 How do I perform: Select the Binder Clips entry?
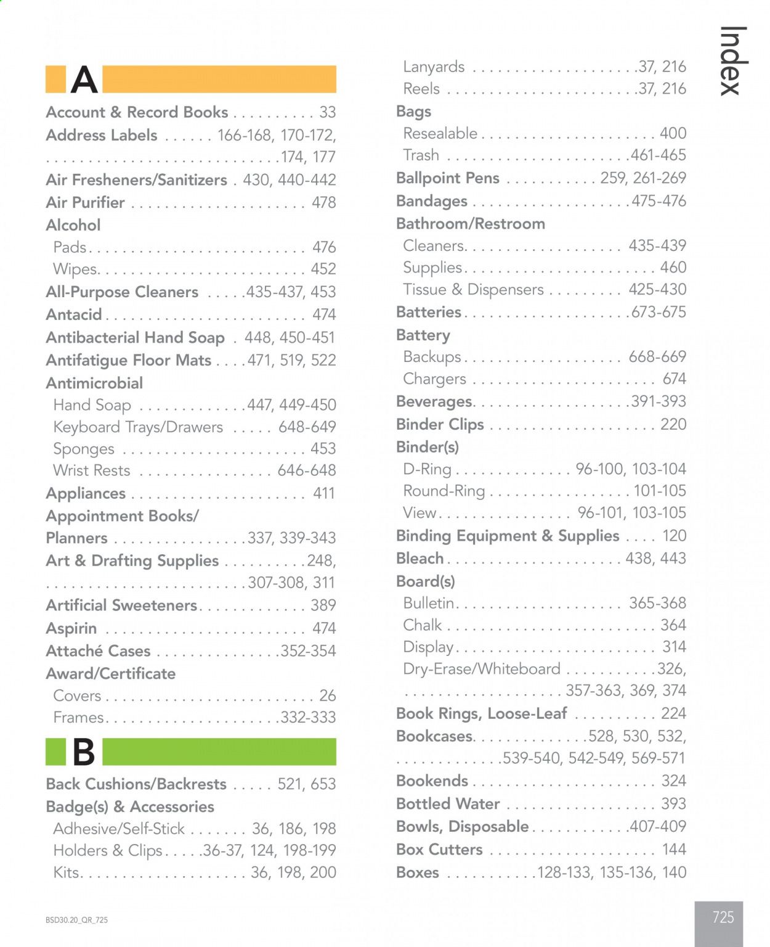pyautogui.click(x=541, y=424)
